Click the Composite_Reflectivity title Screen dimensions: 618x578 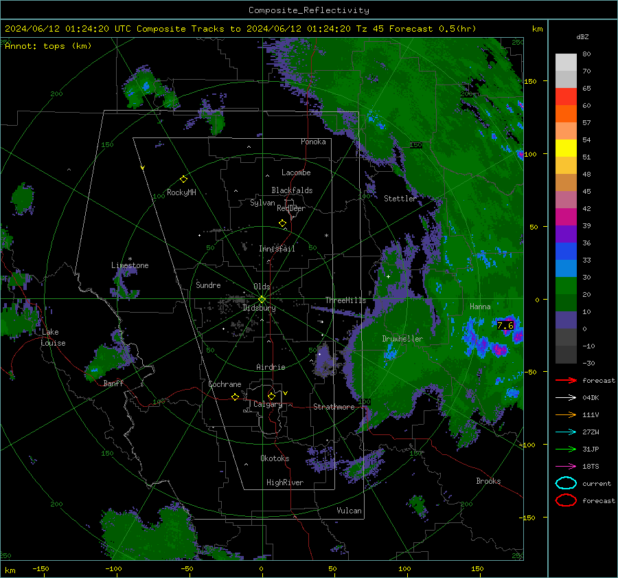(x=309, y=10)
